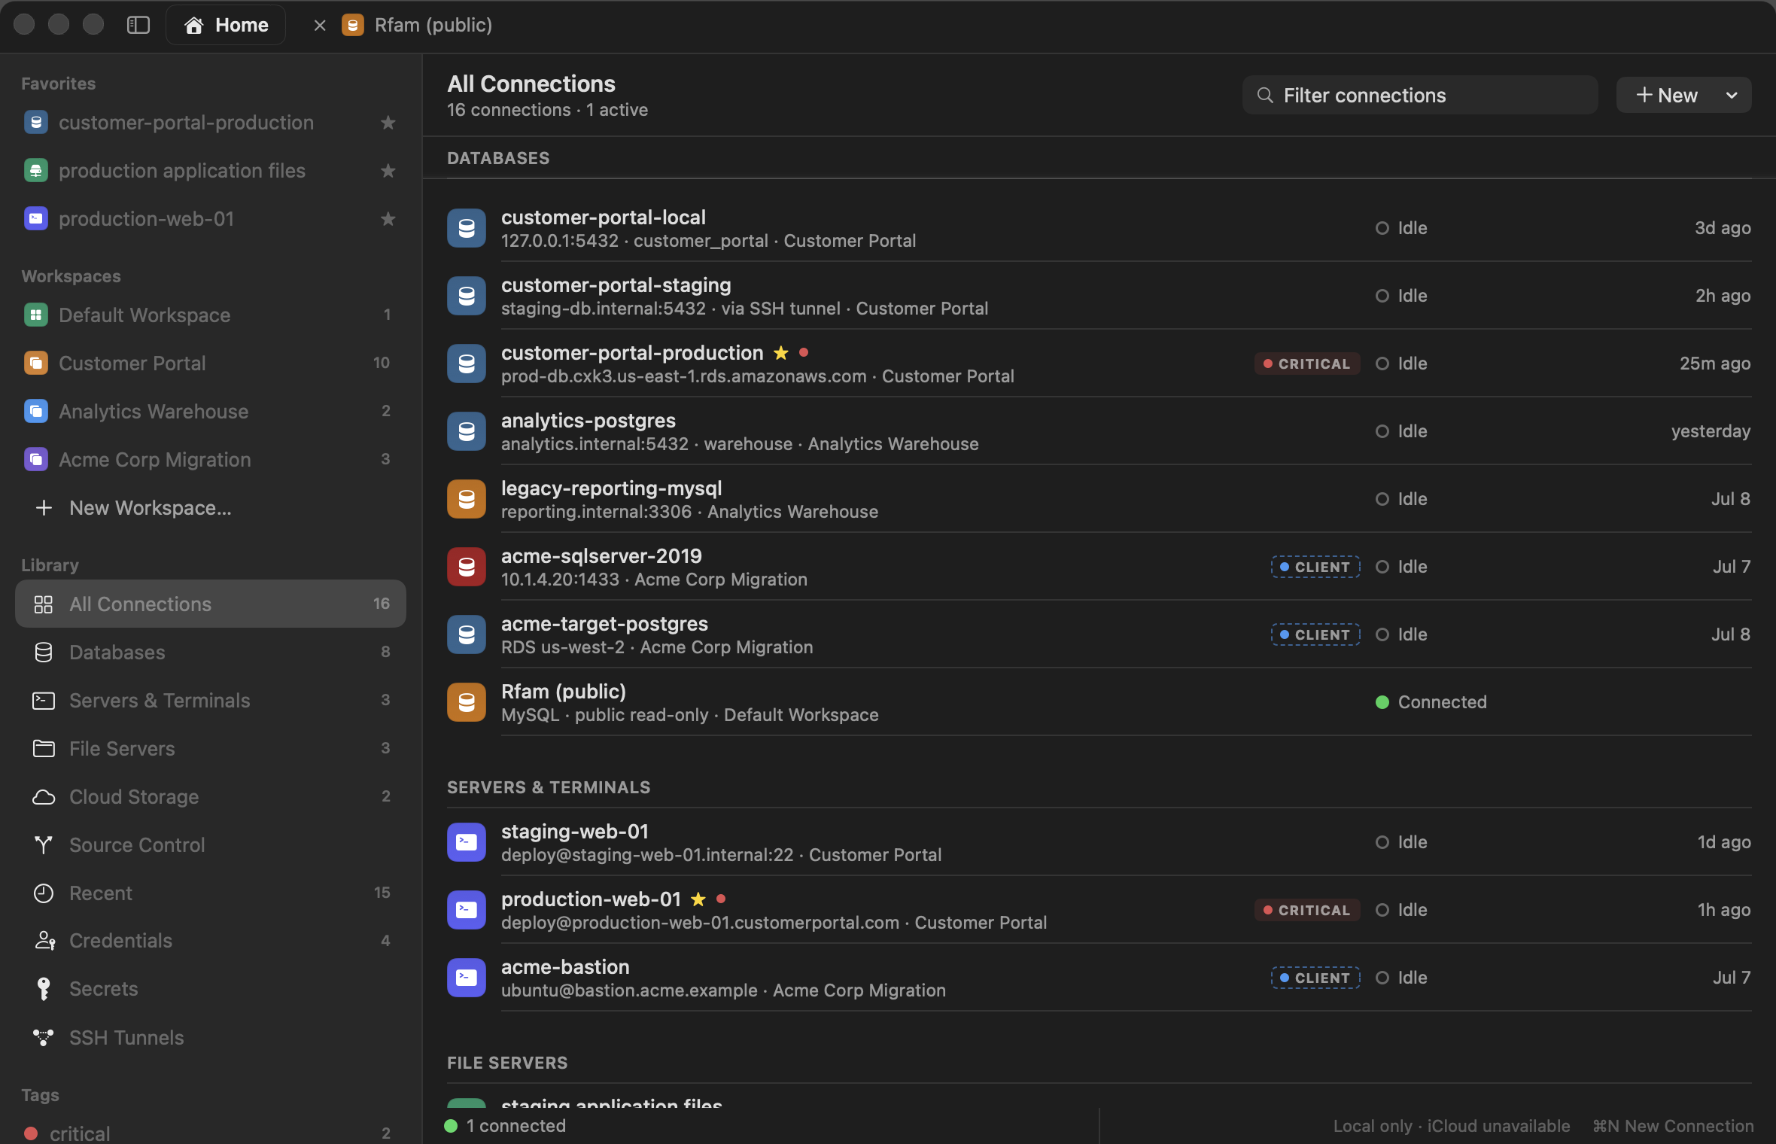Click the staging-web-01 terminal icon
The width and height of the screenshot is (1776, 1144).
(467, 842)
